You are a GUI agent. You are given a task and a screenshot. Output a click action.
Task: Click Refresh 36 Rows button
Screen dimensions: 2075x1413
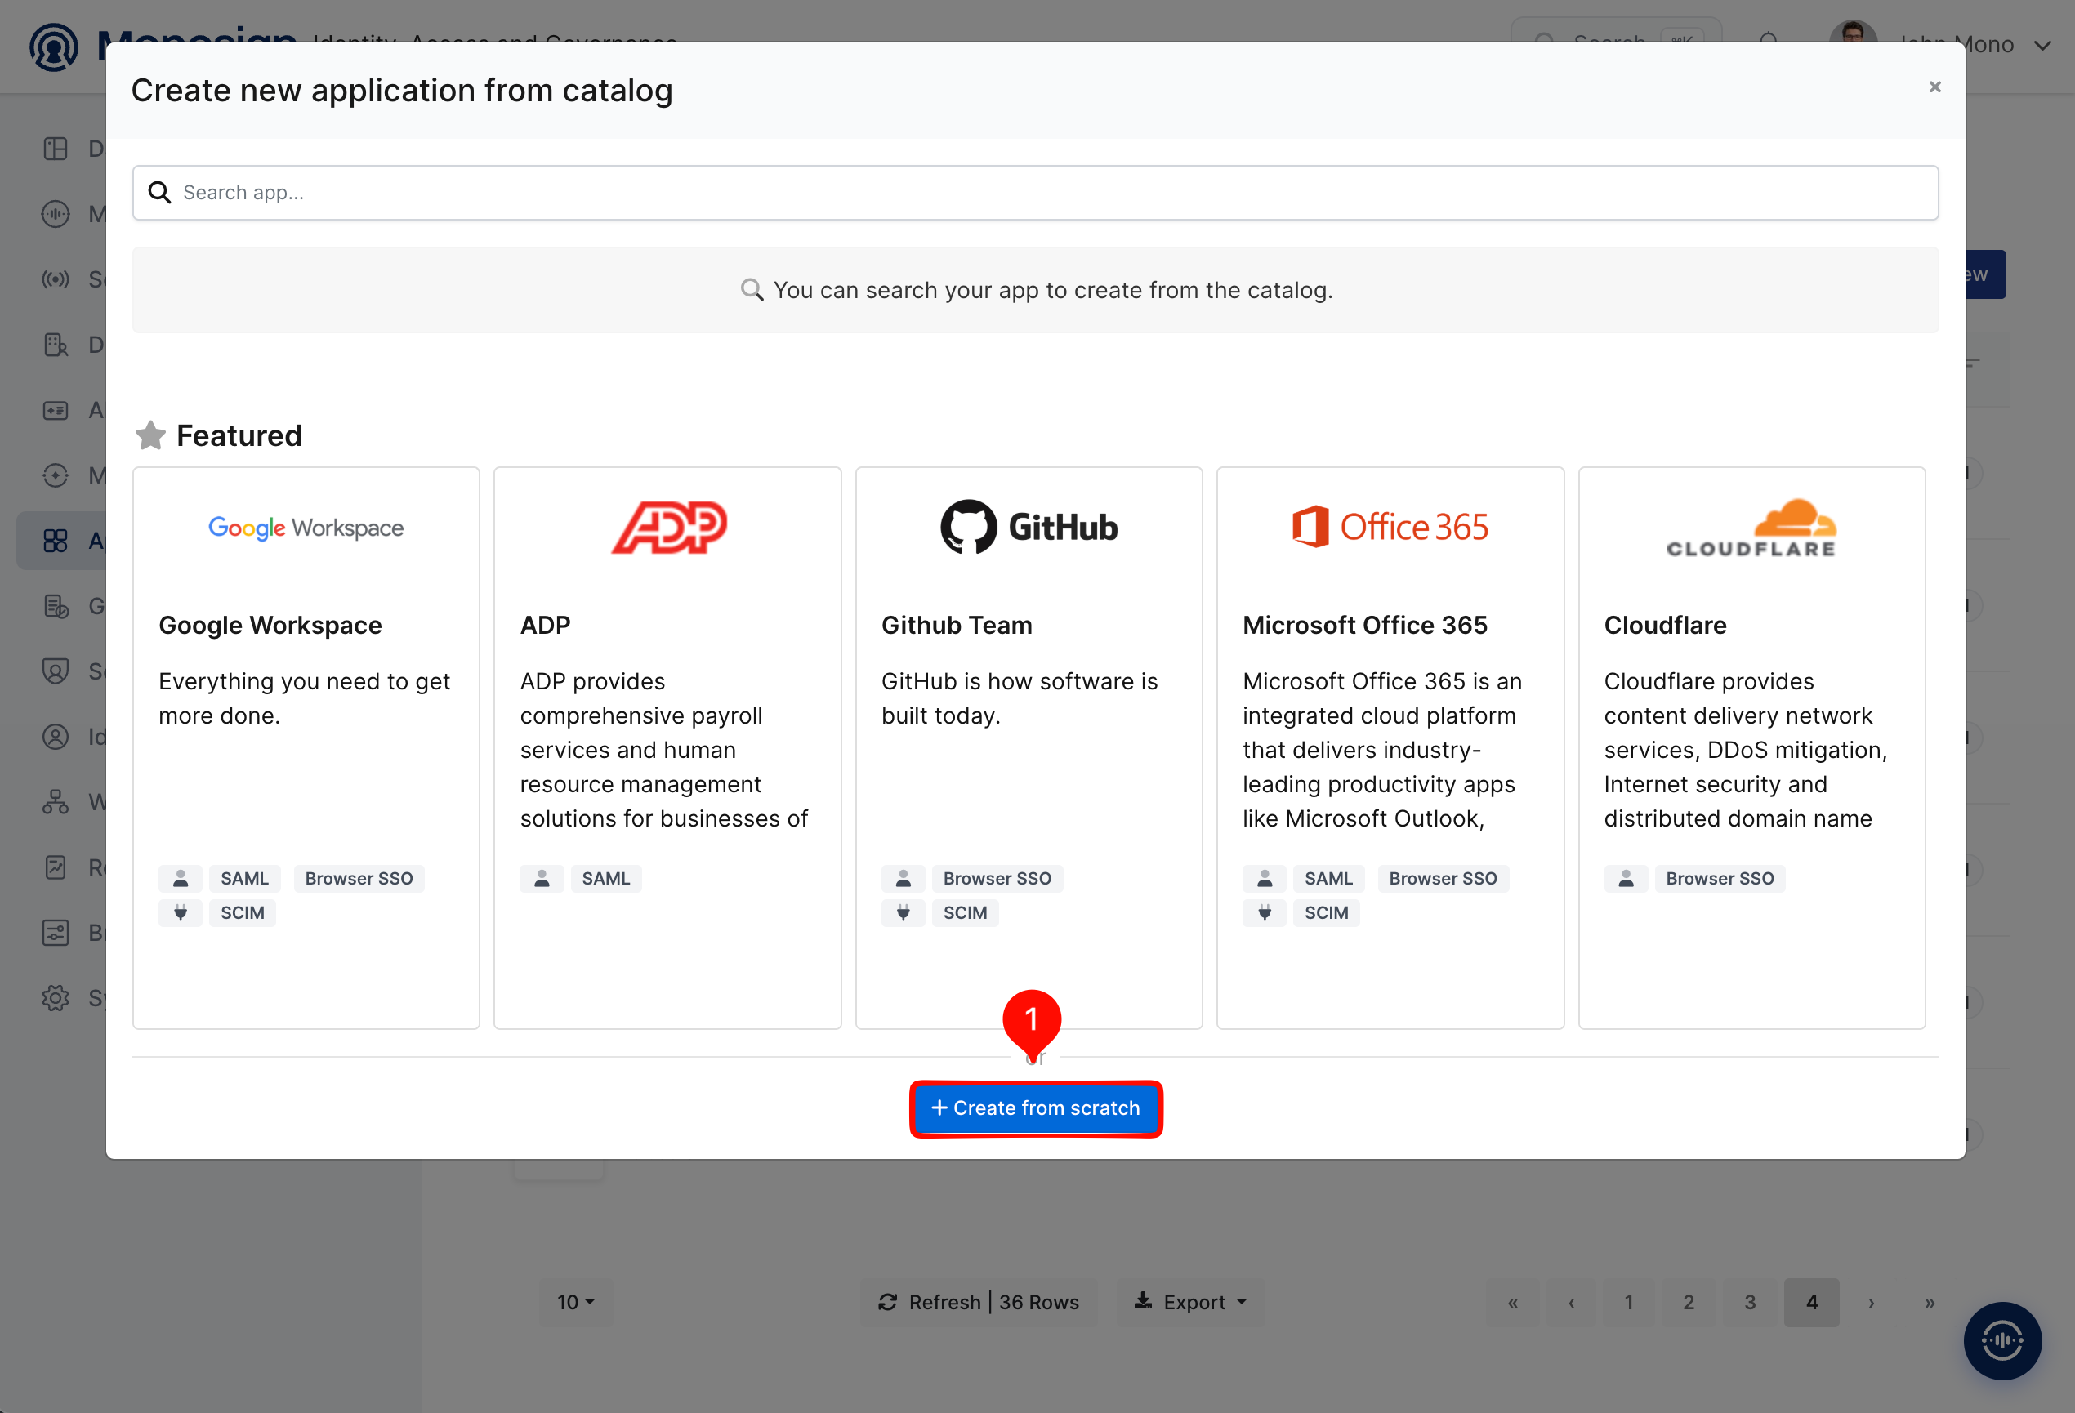[979, 1302]
